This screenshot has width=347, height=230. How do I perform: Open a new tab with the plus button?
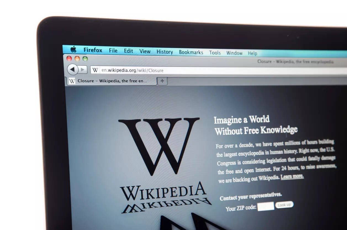click(162, 81)
